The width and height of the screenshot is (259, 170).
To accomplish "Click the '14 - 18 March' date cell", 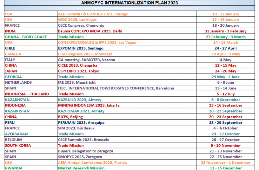I will [x=226, y=43].
